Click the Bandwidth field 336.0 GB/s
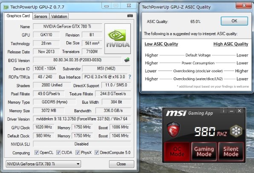 coord(113,111)
